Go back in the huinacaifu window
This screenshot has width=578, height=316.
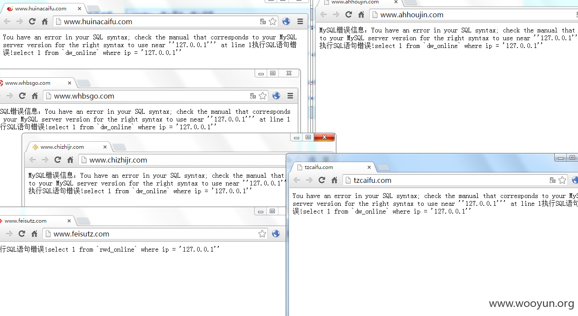(7, 22)
